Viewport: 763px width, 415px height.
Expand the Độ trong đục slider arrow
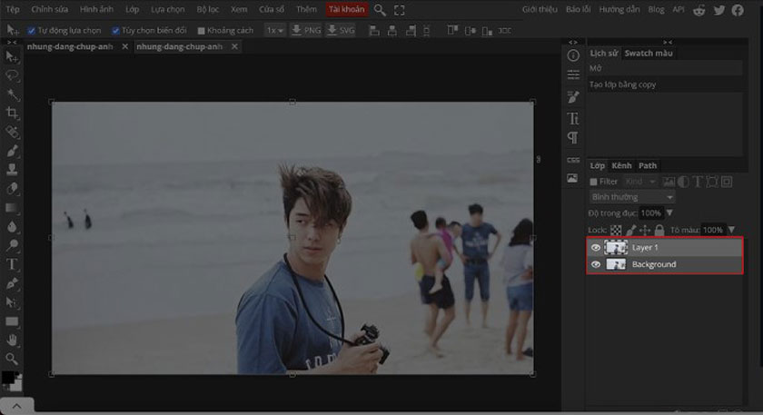[x=669, y=213]
